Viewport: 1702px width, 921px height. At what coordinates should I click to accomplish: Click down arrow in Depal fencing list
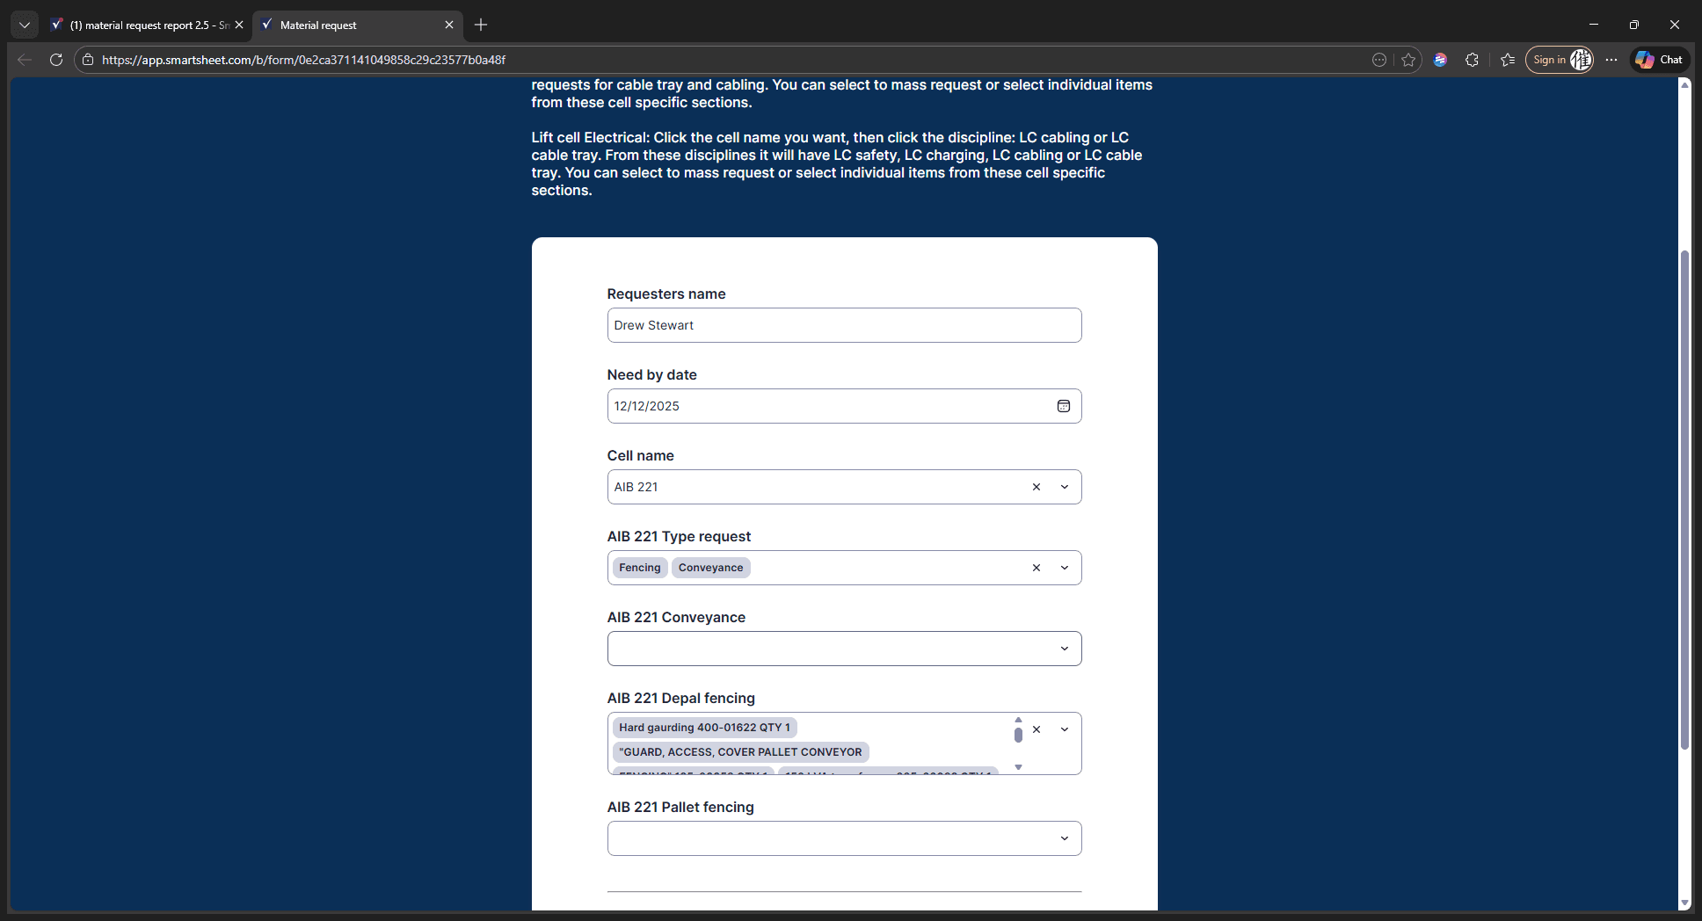(x=1018, y=767)
